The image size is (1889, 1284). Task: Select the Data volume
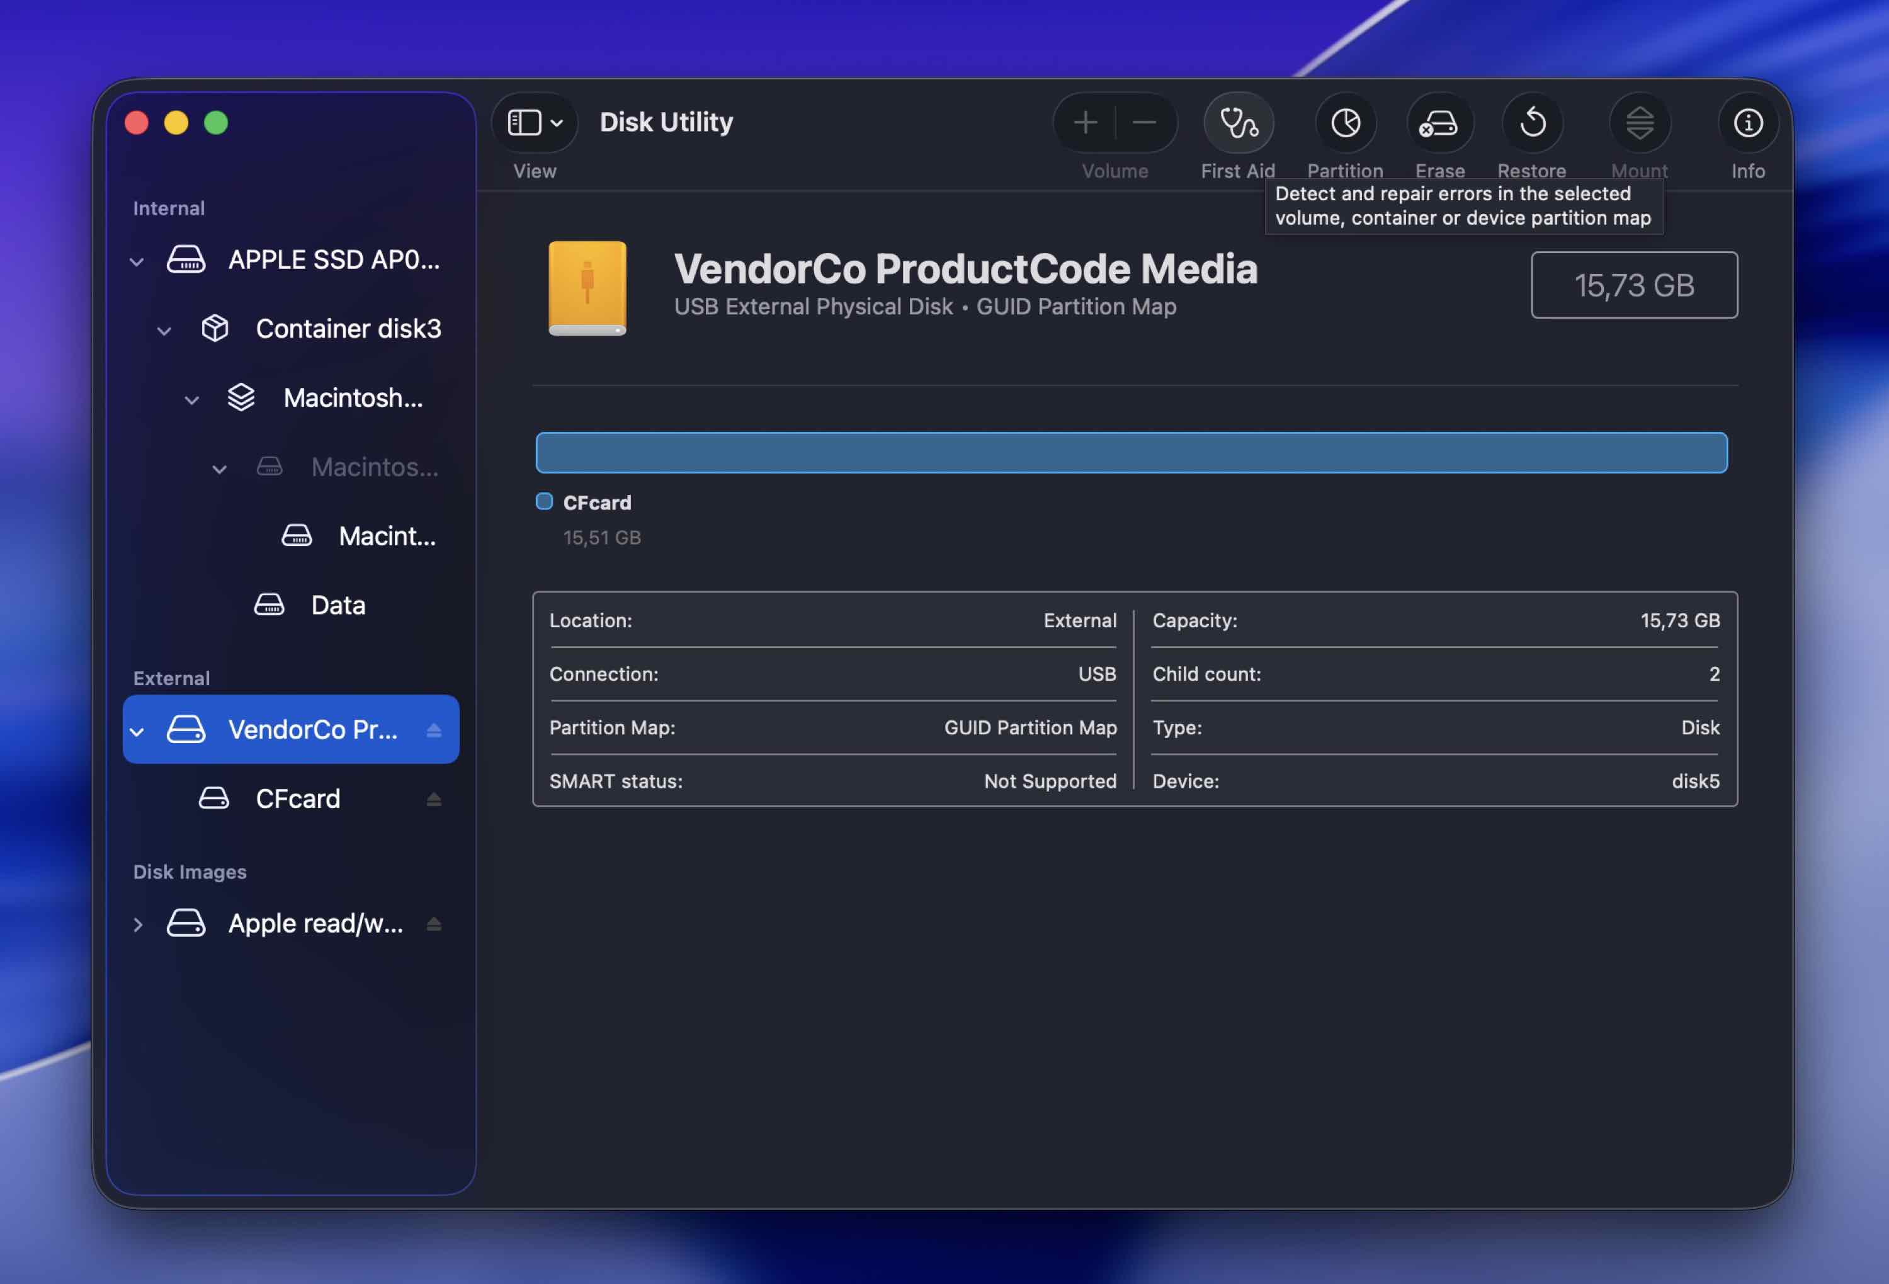pyautogui.click(x=291, y=605)
